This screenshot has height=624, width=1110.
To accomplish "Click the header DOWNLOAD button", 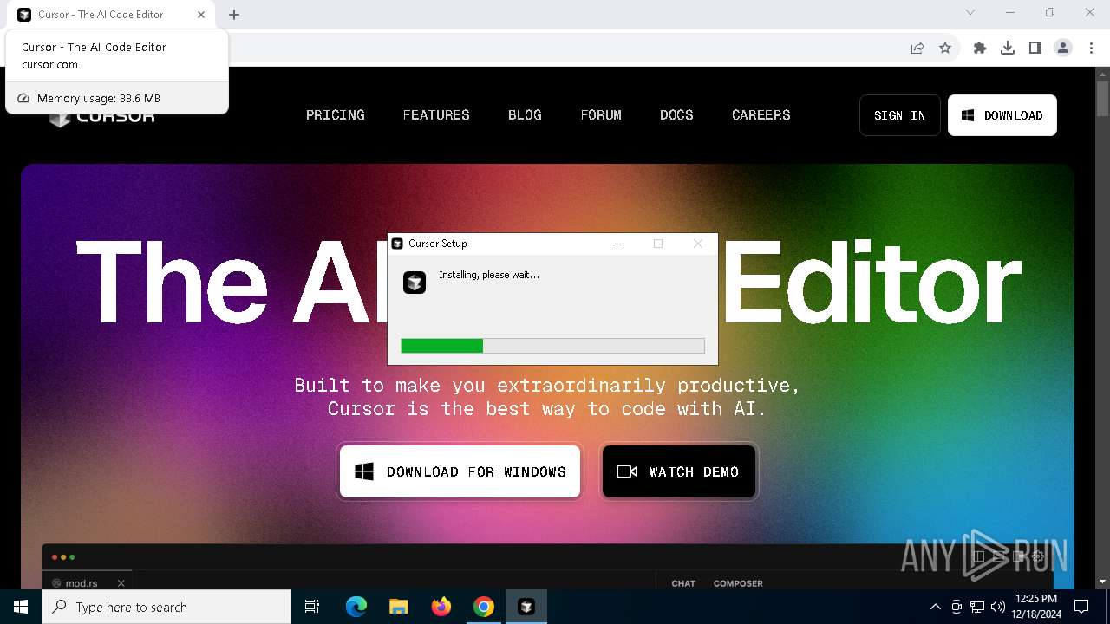I will 1002,115.
